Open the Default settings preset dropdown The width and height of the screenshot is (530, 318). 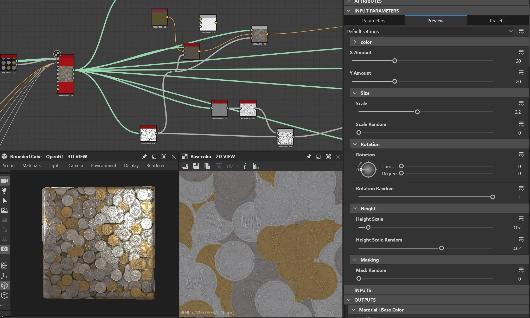tap(430, 31)
